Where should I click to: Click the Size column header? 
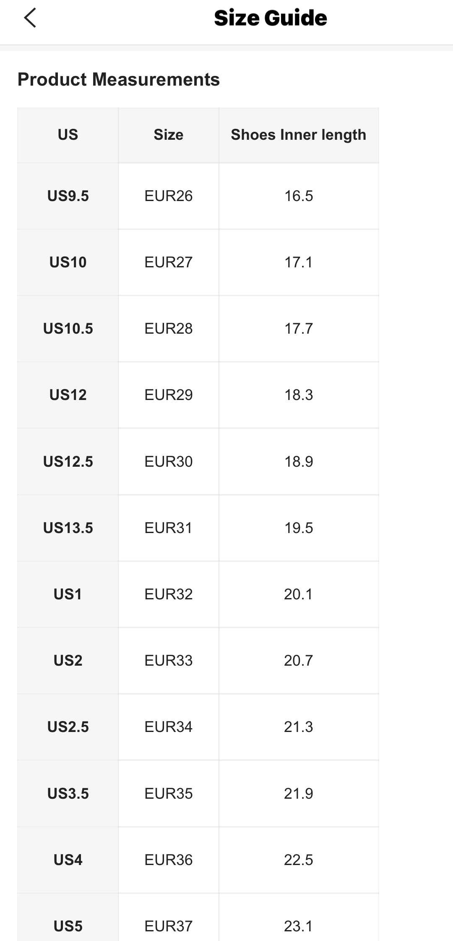pos(169,135)
